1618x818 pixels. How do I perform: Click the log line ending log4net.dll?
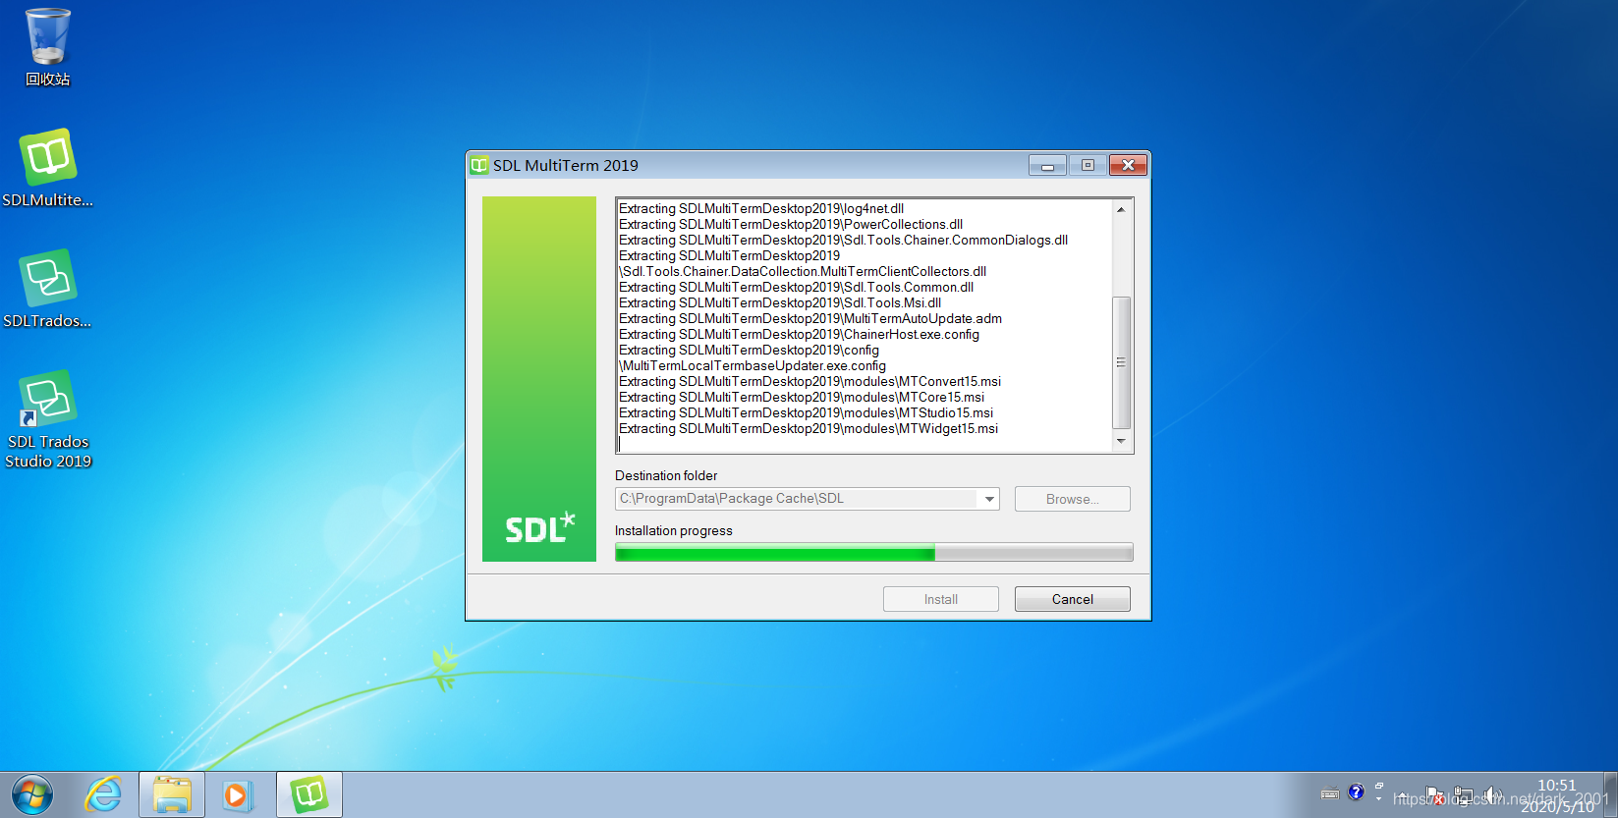[x=761, y=208]
